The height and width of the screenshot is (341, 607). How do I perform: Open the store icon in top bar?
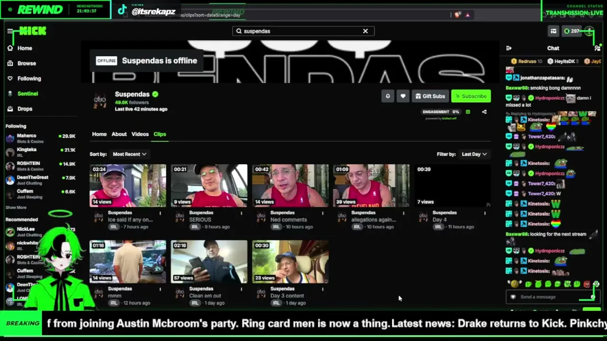click(x=553, y=31)
